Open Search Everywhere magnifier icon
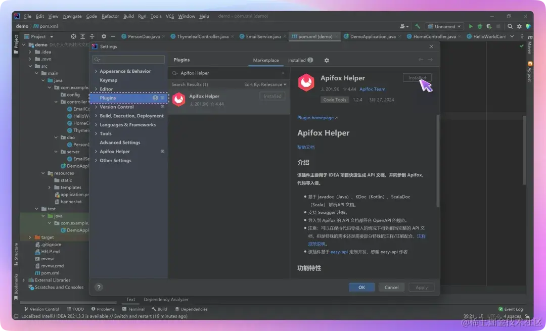Viewport: 546px width, 331px height. pyautogui.click(x=510, y=26)
